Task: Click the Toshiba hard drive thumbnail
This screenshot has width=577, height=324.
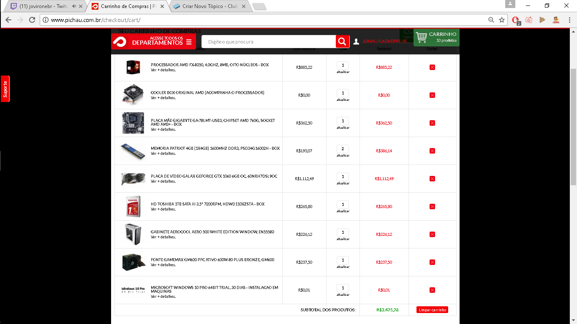Action: (x=133, y=206)
